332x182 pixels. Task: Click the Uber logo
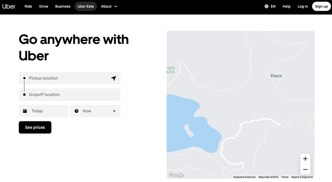(x=9, y=6)
